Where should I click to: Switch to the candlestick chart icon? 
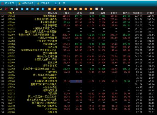[12, 9]
